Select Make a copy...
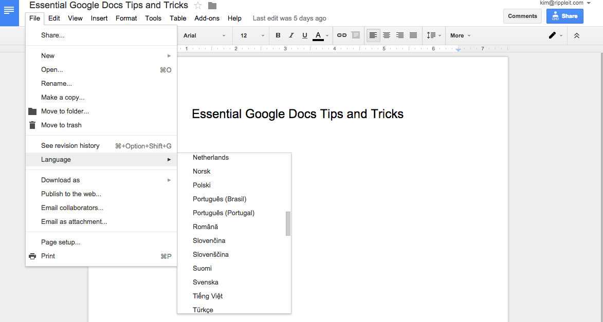 (101, 97)
